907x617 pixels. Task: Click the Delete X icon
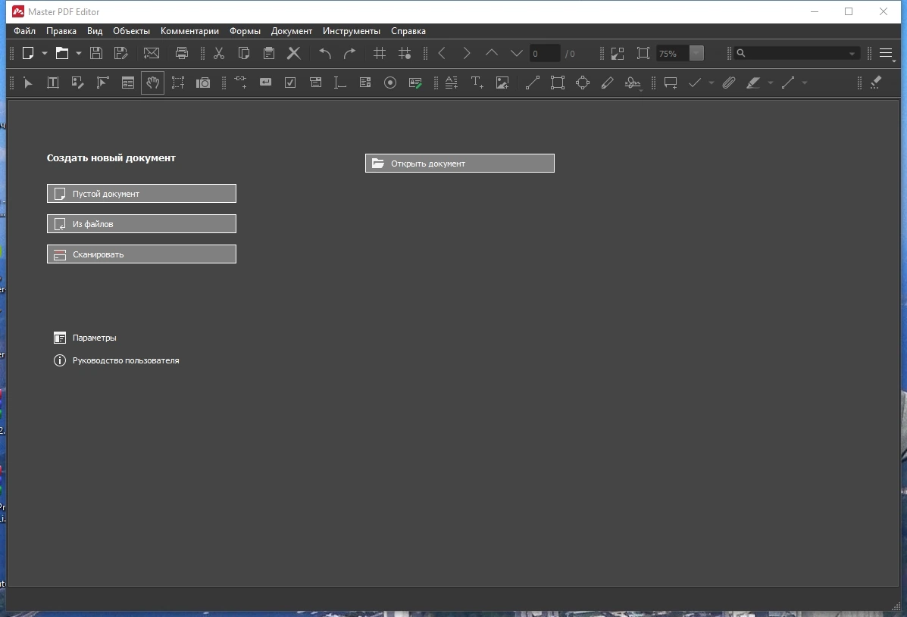point(294,53)
